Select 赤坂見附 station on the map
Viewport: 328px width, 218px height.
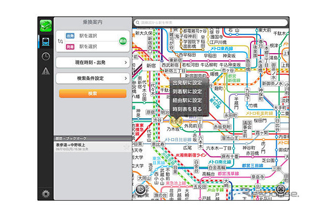click(222, 127)
